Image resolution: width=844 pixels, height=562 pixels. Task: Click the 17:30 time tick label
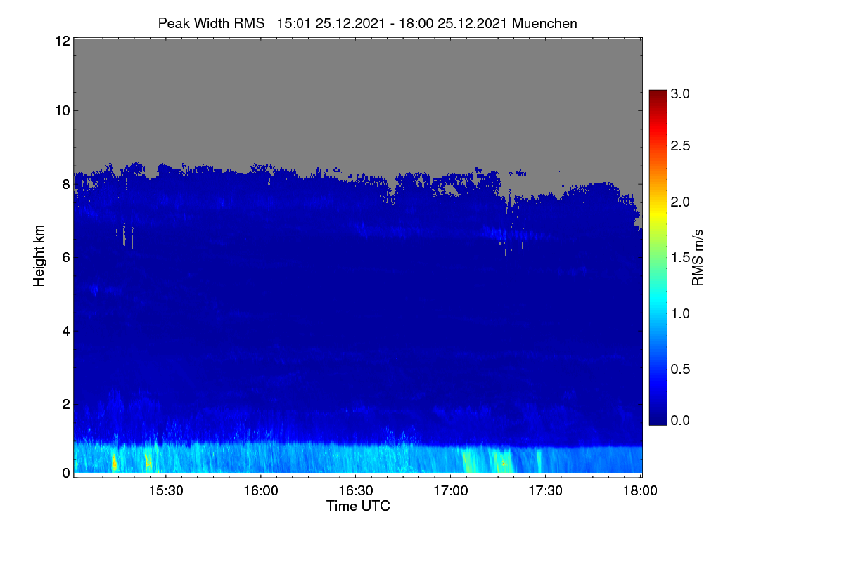(546, 491)
